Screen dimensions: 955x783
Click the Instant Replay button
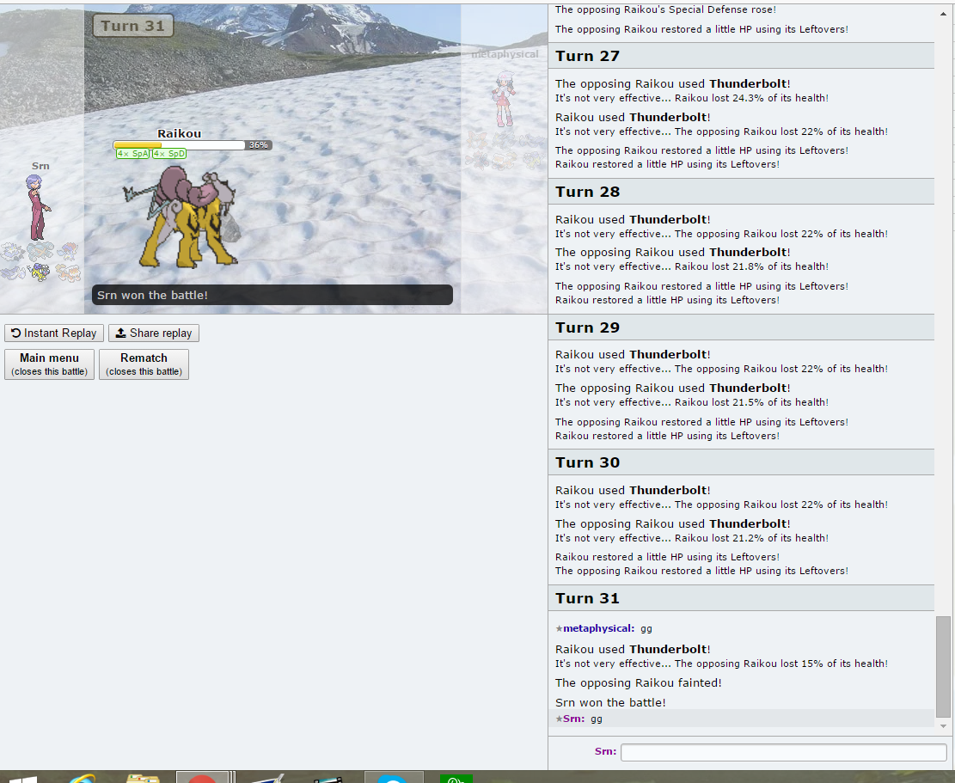coord(54,333)
